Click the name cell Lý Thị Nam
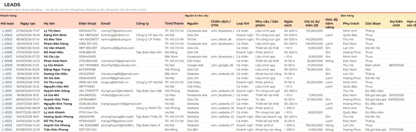Viewport: 416px width, 132px height. pos(52,31)
